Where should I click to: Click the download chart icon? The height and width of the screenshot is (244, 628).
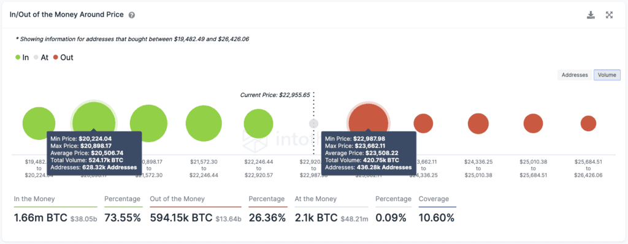pyautogui.click(x=591, y=15)
